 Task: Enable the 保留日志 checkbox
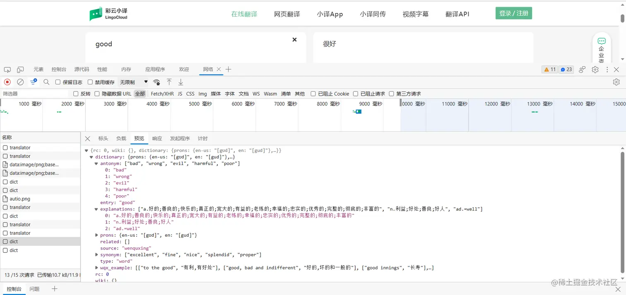click(58, 82)
